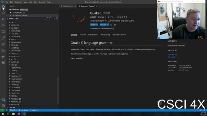The width and height of the screenshot is (207, 116).
Task: Close the Extension: QuakeC editor tab
Action: (x=96, y=6)
